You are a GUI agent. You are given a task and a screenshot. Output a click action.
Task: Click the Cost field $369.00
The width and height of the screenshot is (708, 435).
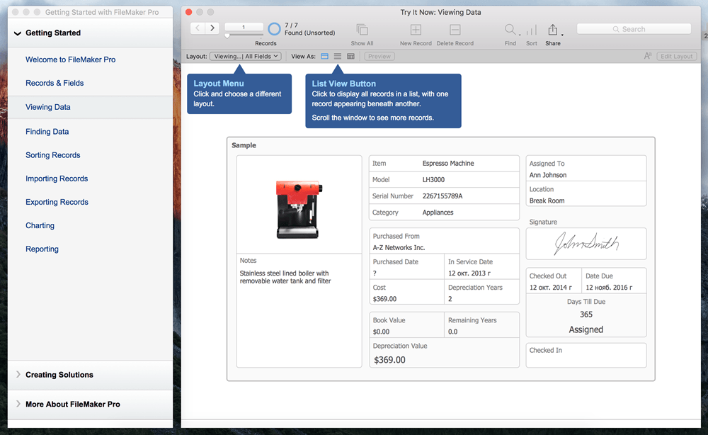coord(407,293)
